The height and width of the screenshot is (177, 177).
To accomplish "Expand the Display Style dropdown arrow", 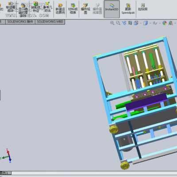I will click(x=150, y=23).
